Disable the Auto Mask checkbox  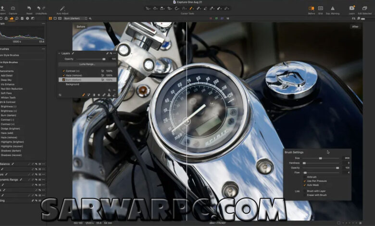pyautogui.click(x=305, y=185)
